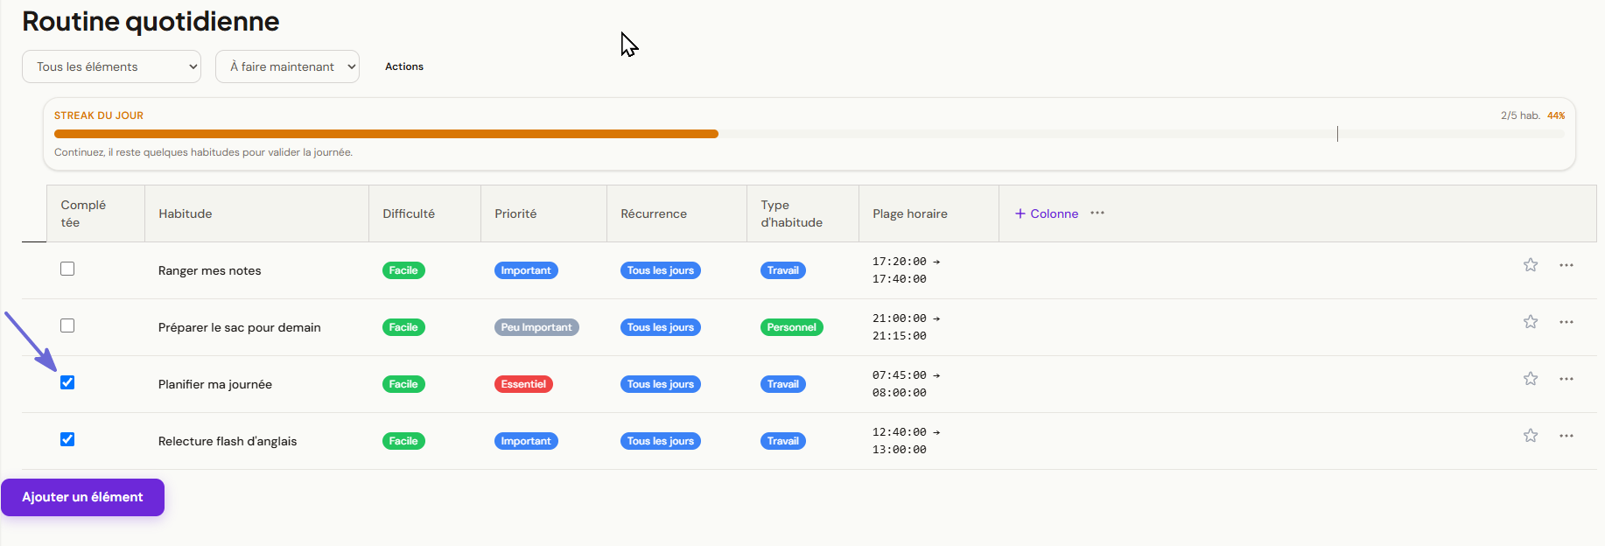Screen dimensions: 1605x546
Task: Check Ranger mes notes as completed
Action: [x=67, y=269]
